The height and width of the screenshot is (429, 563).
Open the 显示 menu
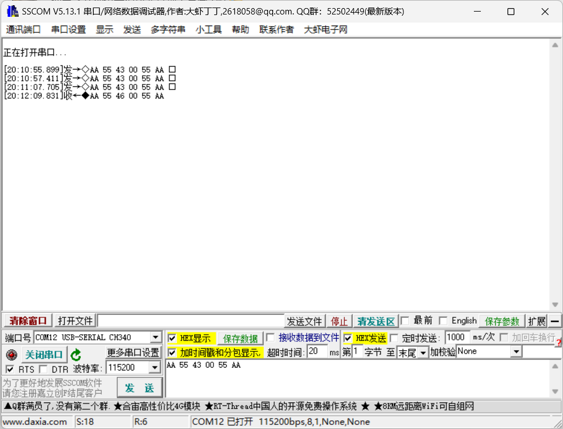tap(104, 30)
